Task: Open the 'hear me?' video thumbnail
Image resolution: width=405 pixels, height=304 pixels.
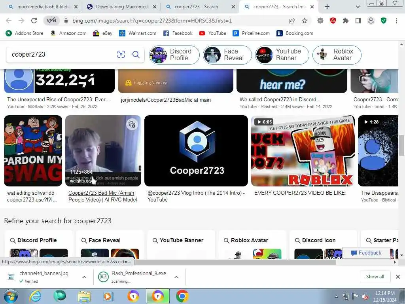Action: 292,81
